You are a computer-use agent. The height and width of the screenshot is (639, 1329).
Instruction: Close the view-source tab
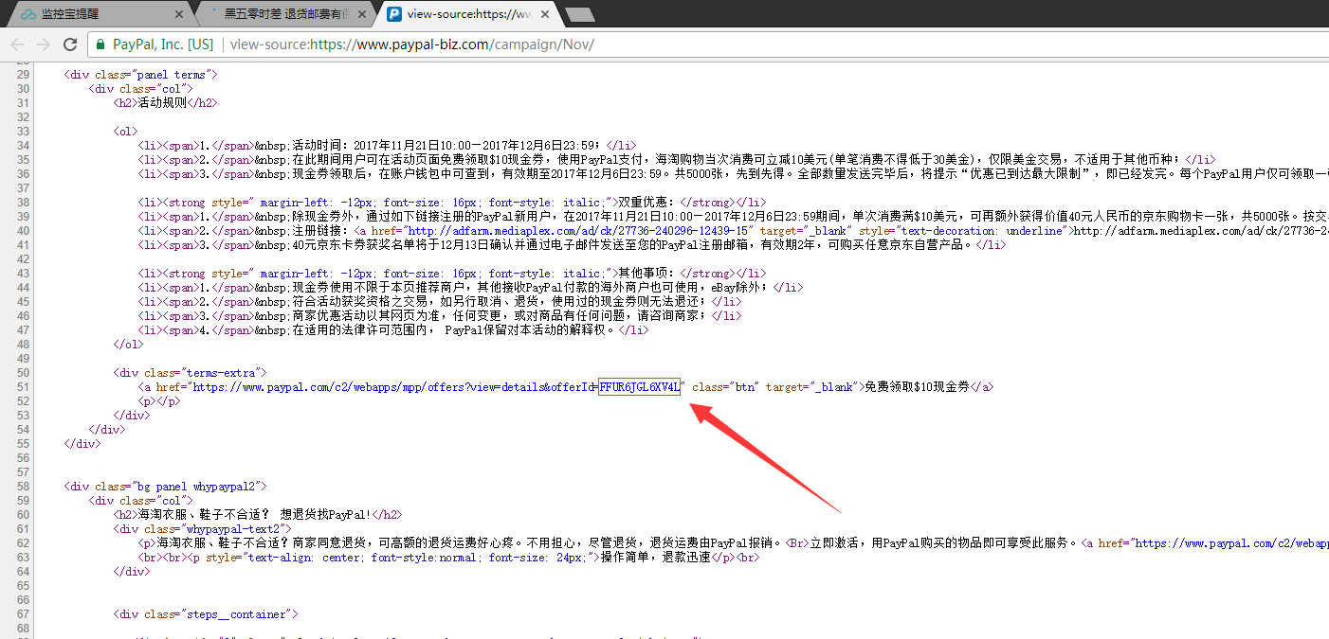(543, 14)
